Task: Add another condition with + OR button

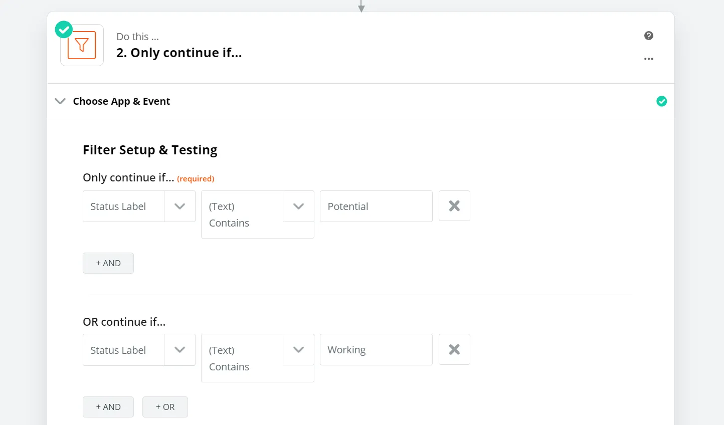Action: pos(165,407)
